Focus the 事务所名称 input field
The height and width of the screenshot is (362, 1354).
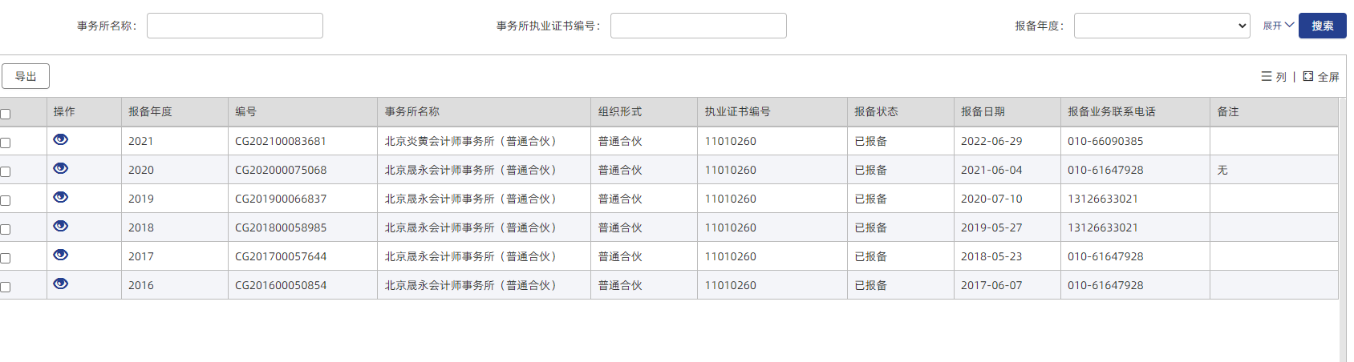pos(235,26)
